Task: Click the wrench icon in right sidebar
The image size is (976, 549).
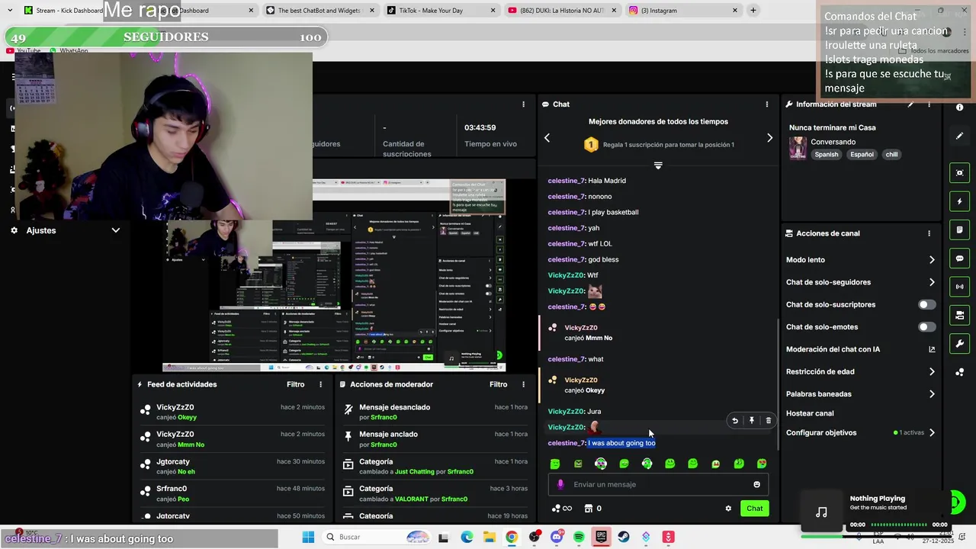Action: (x=959, y=344)
